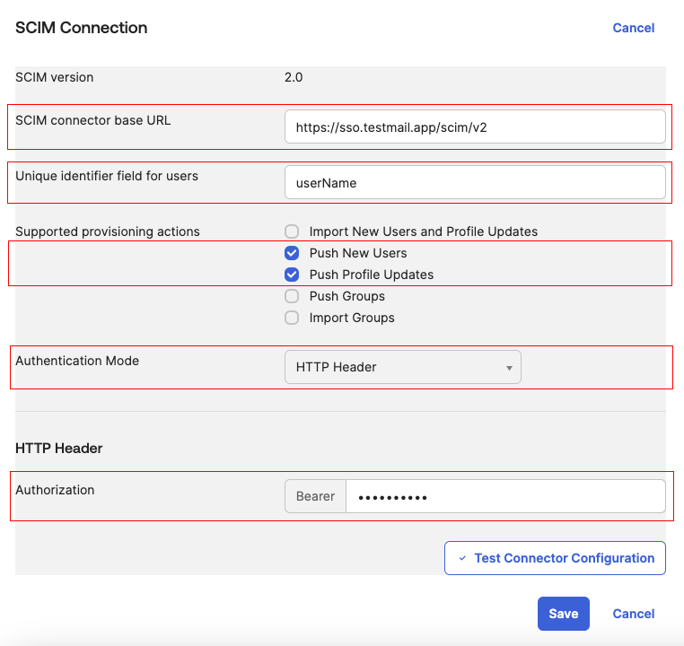Click the Cancel link next to Save
This screenshot has width=684, height=646.
(x=634, y=614)
